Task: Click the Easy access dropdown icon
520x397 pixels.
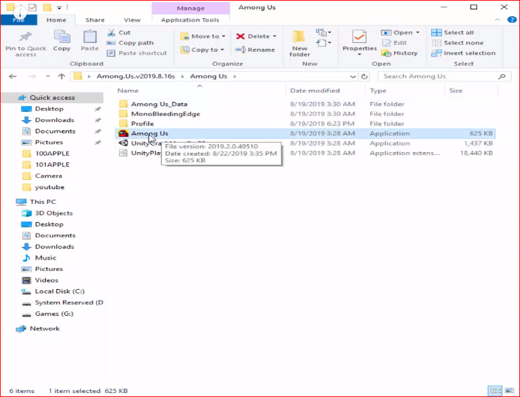Action: (323, 43)
